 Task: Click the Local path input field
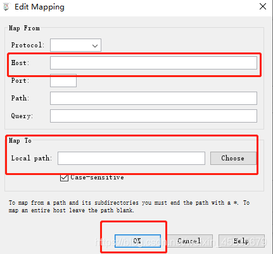point(131,158)
